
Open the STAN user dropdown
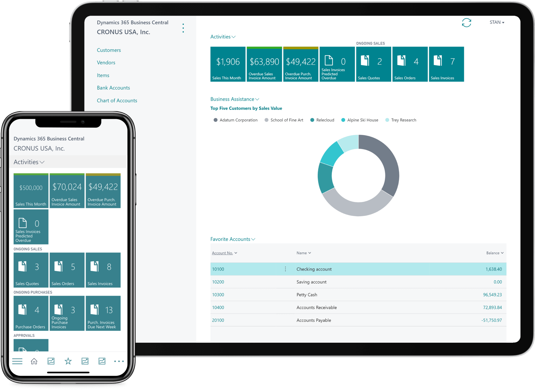coord(497,22)
